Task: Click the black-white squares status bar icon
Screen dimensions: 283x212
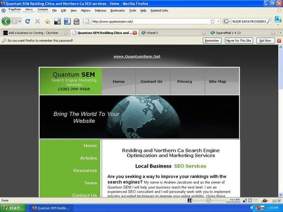Action: coord(245,200)
